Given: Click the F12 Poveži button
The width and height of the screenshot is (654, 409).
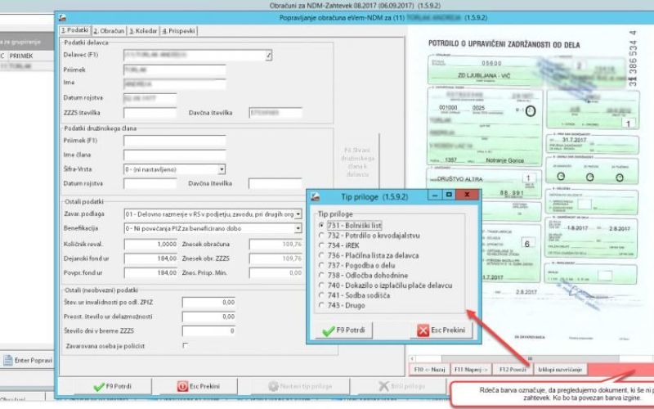Looking at the screenshot, I should pyautogui.click(x=513, y=370).
